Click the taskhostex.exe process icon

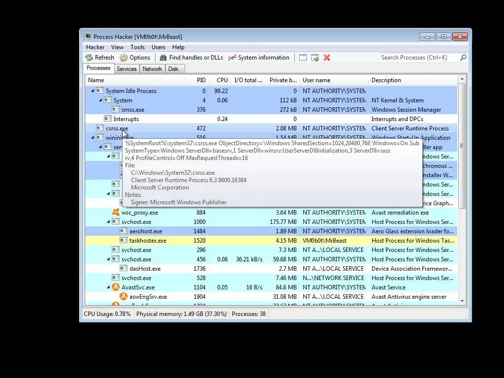[124, 240]
